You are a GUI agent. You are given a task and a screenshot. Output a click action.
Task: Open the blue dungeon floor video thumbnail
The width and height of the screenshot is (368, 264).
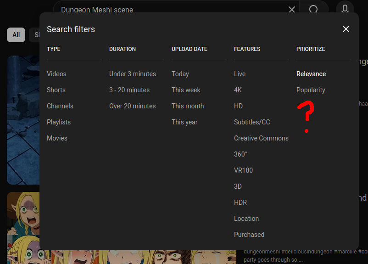(x=23, y=120)
